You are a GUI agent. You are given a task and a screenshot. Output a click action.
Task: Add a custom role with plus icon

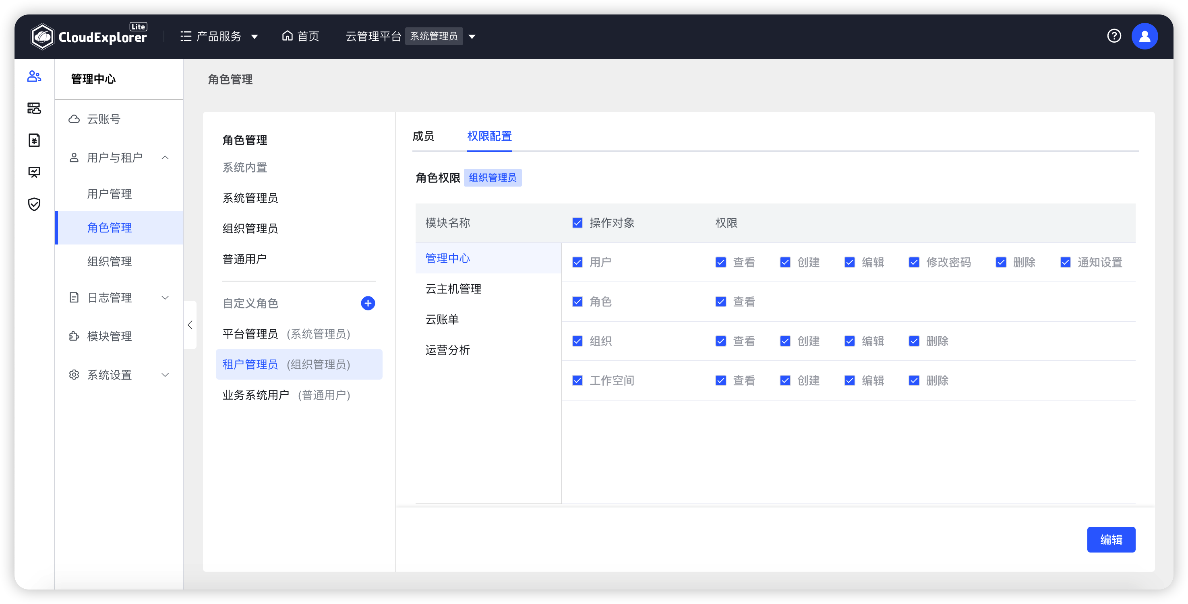368,303
